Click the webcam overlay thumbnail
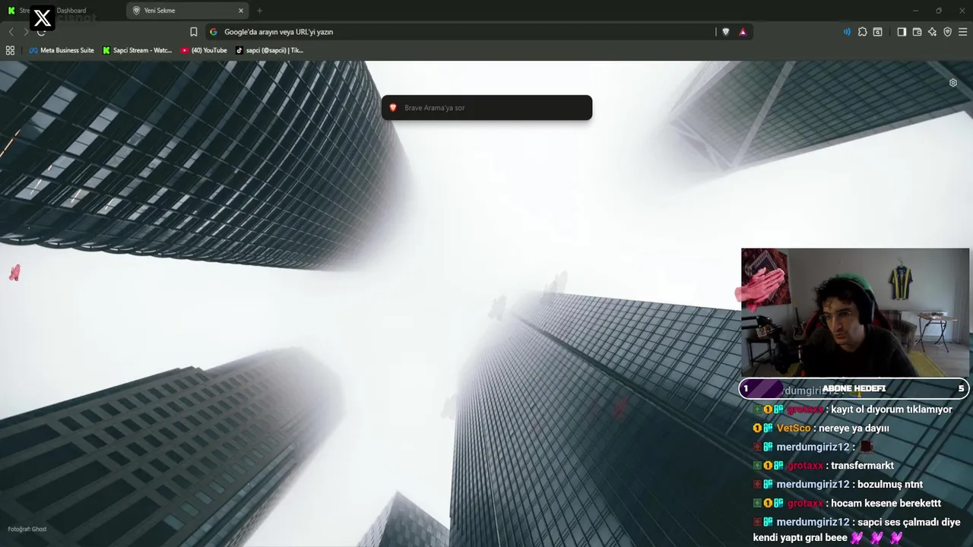The image size is (973, 547). pyautogui.click(x=855, y=312)
